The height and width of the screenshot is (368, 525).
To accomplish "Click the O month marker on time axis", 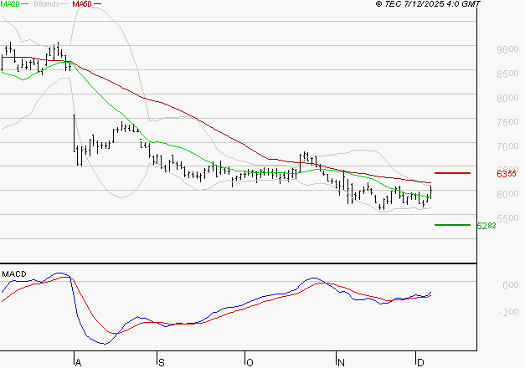I will (250, 362).
